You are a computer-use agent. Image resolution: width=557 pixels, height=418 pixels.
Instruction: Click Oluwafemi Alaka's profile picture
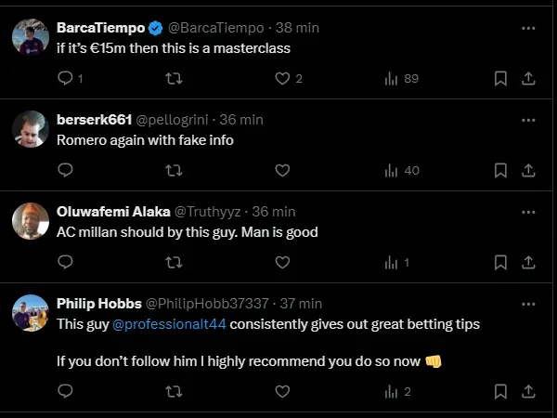click(x=31, y=220)
